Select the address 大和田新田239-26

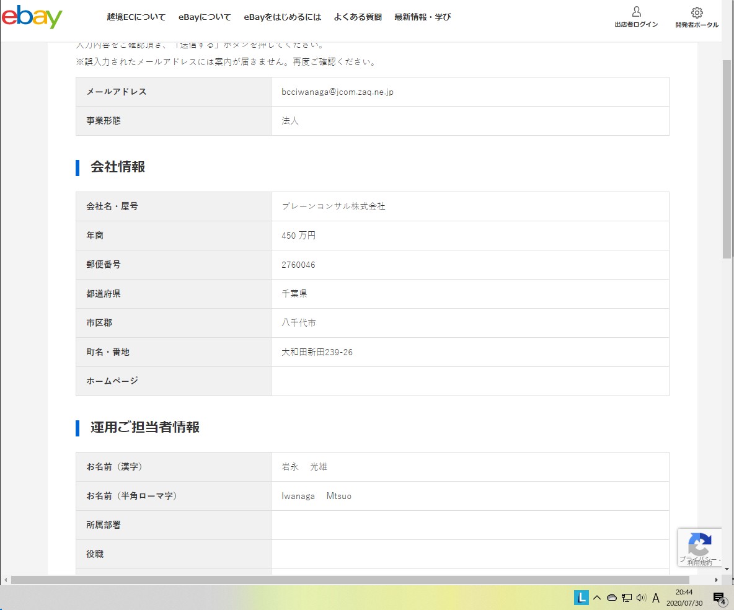[x=317, y=352]
